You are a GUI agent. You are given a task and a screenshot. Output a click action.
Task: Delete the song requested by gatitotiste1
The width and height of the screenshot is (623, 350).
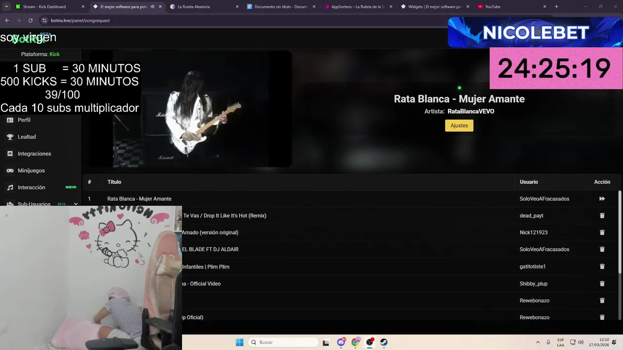[x=602, y=266]
